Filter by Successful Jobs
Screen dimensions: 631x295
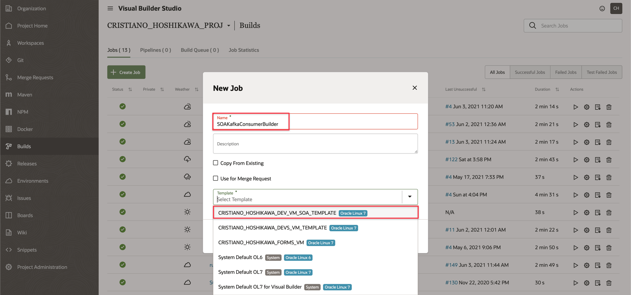[530, 72]
